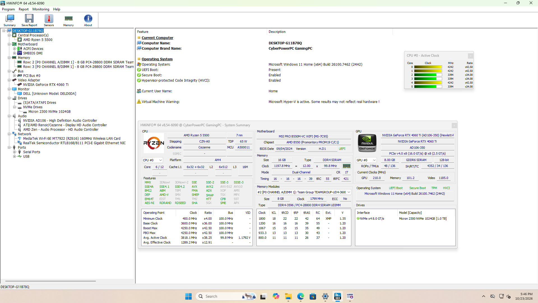Open the Monitoring menu

tap(41, 9)
